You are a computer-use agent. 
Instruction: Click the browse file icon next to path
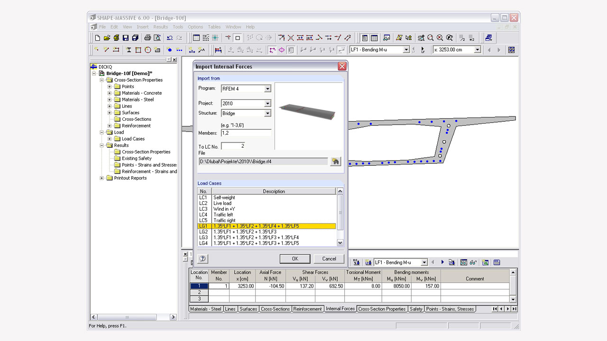(x=335, y=162)
